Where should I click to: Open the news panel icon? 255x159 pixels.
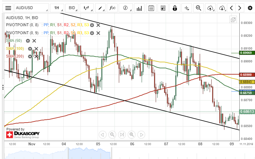[163, 8]
